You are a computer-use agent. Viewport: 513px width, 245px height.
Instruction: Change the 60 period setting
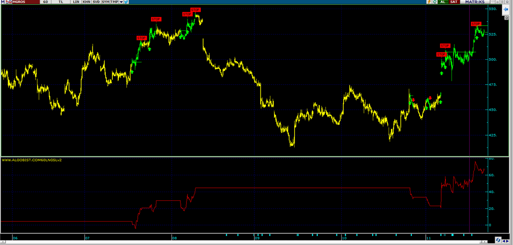coord(45,2)
